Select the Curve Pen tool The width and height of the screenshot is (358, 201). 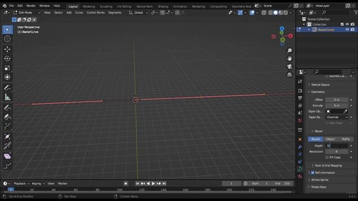click(7, 117)
